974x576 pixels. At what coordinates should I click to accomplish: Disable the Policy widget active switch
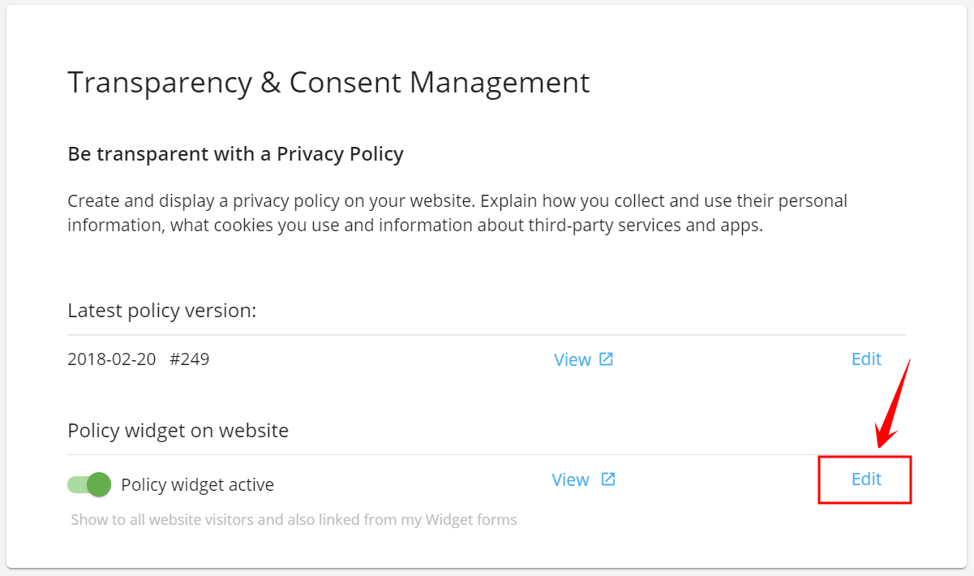coord(89,484)
